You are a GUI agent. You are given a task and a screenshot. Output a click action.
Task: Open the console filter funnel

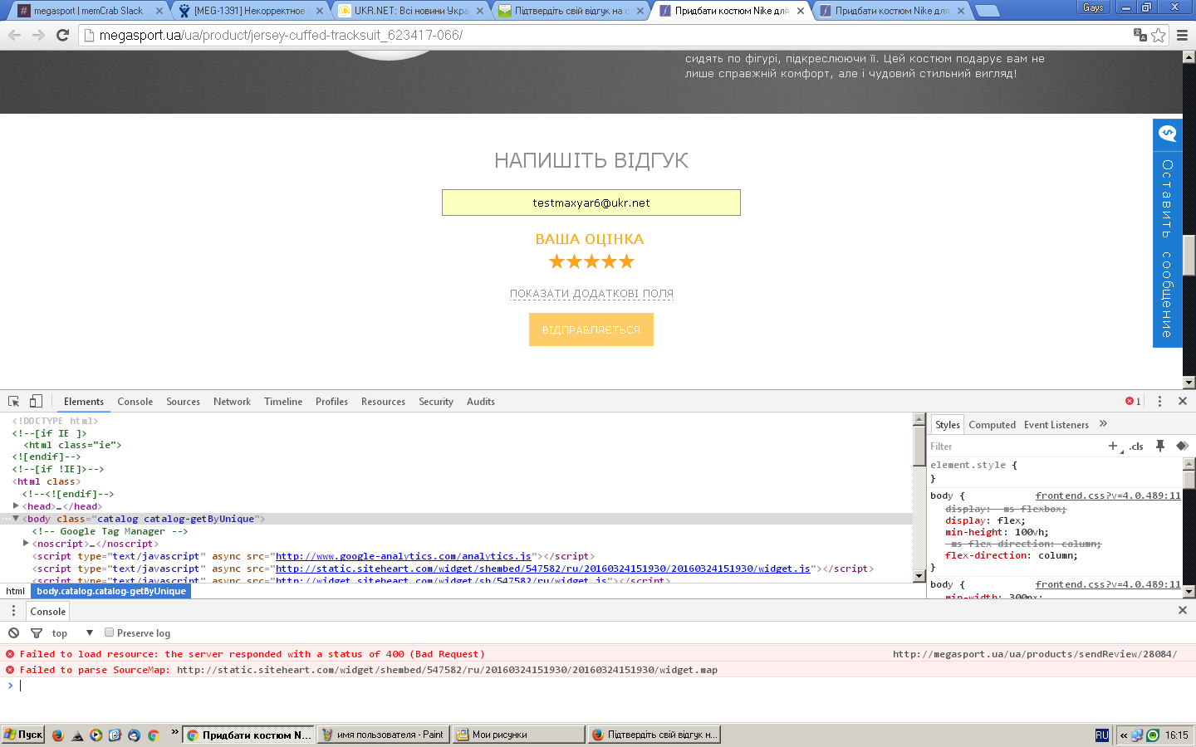pos(37,632)
